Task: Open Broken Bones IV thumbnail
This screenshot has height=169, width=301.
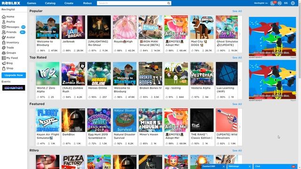Action: pos(150,74)
